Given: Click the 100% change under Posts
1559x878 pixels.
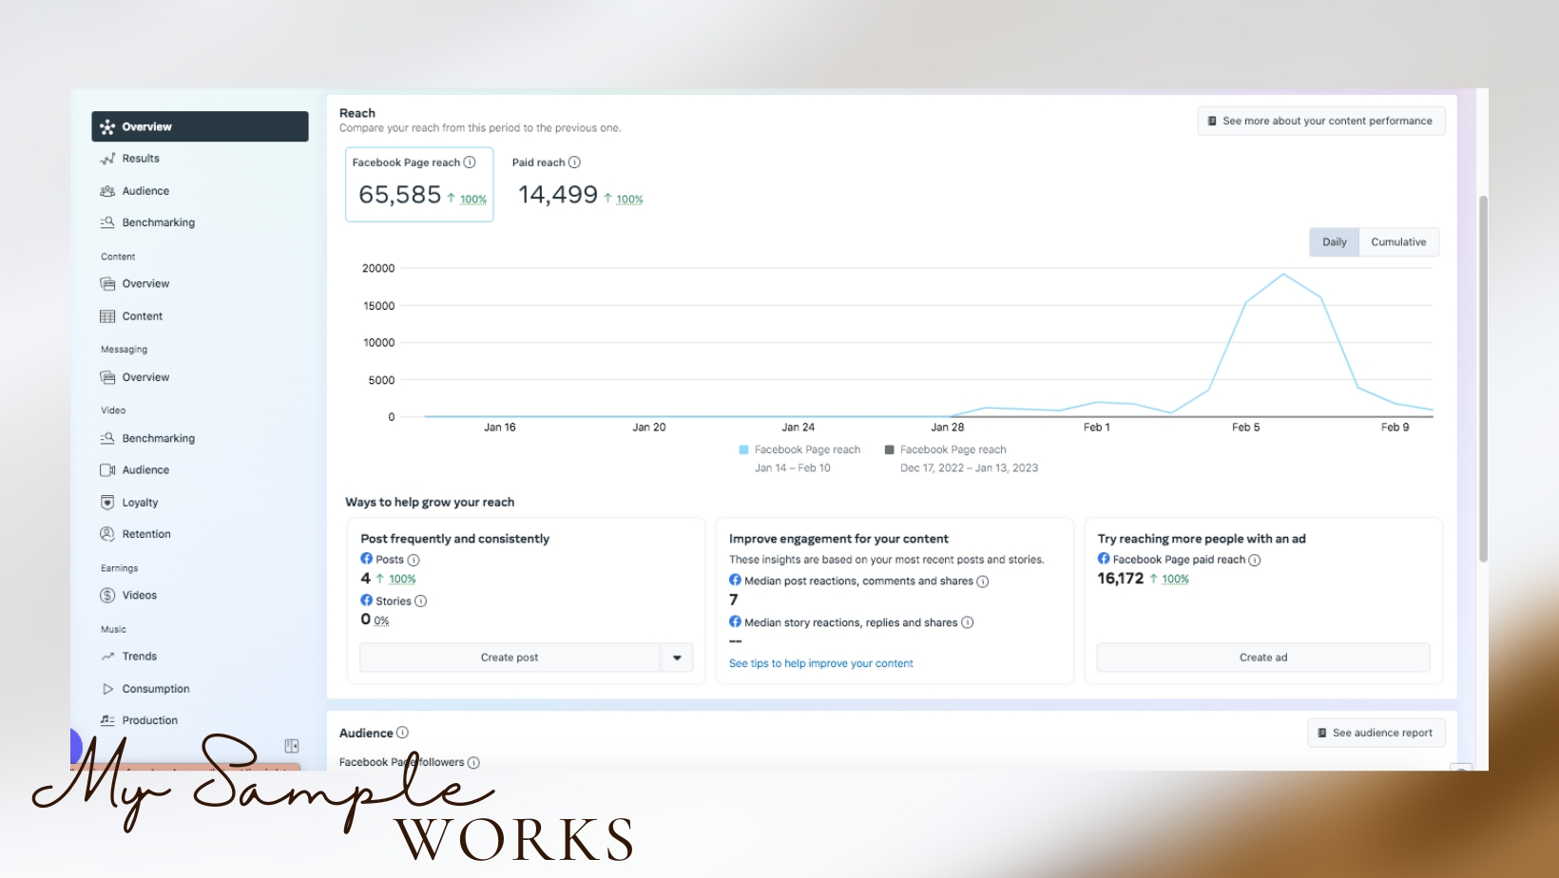Looking at the screenshot, I should (402, 580).
